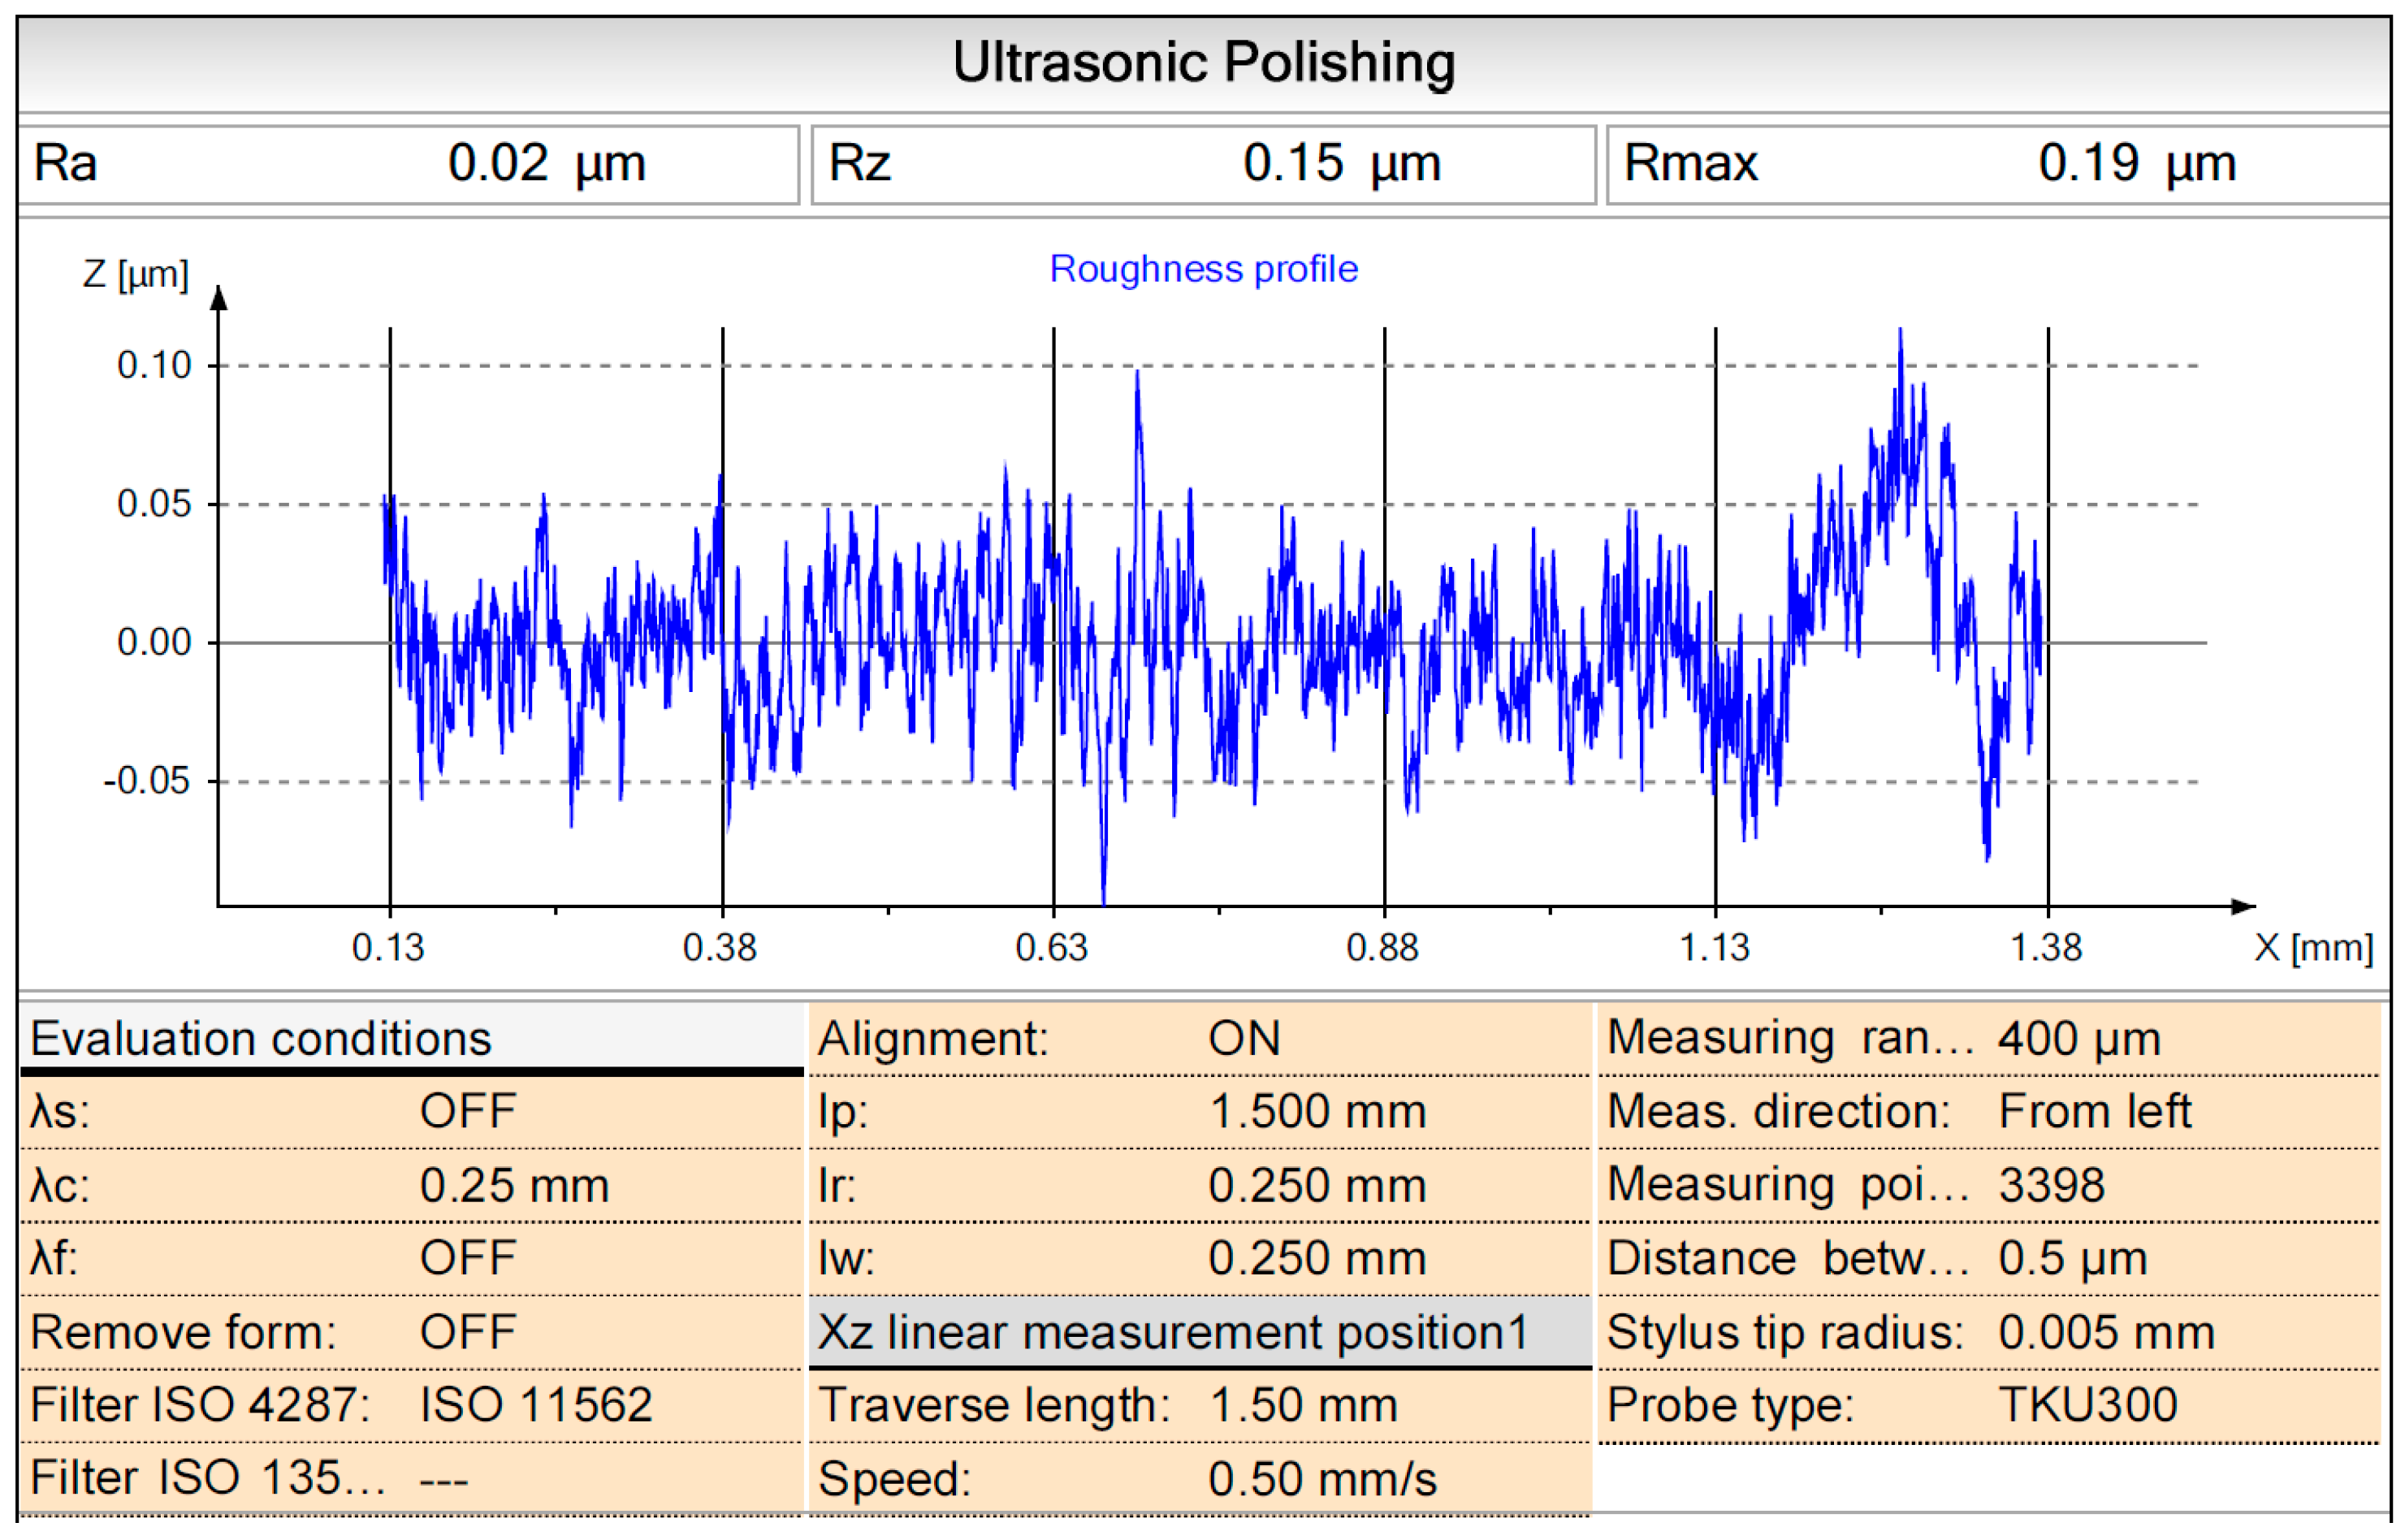Click the Speed 0.50 mm/s field
Screen dimensions: 2405x1540
click(x=1322, y=1479)
